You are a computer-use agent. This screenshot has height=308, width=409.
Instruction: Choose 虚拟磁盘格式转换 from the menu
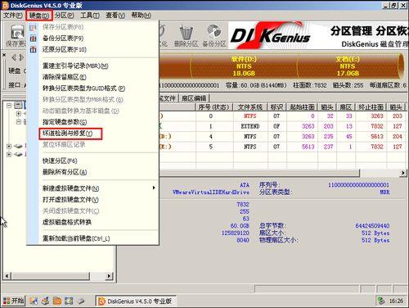tap(92, 222)
